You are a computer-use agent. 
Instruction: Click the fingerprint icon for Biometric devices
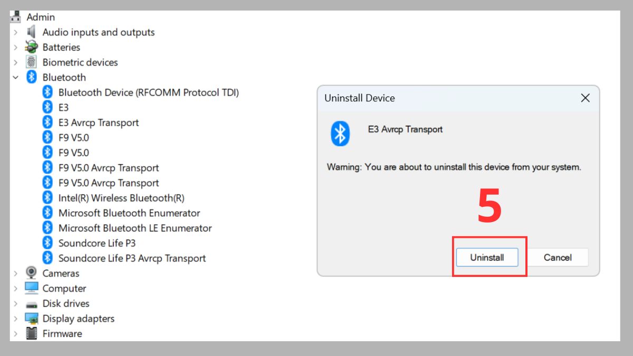(31, 62)
